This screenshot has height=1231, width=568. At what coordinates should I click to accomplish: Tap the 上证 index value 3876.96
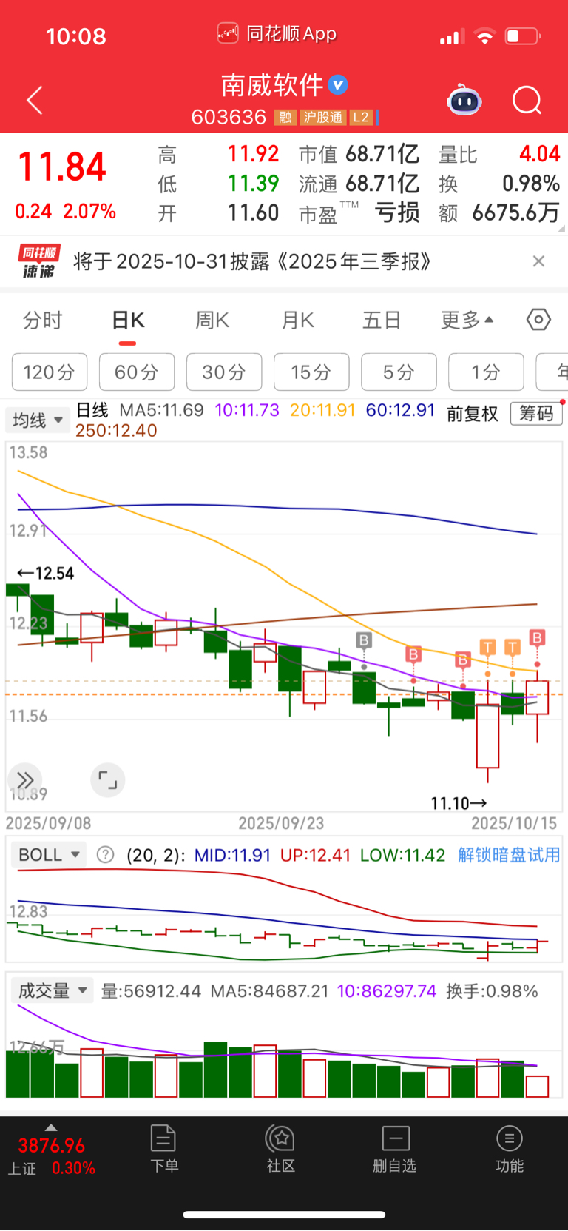52,1146
